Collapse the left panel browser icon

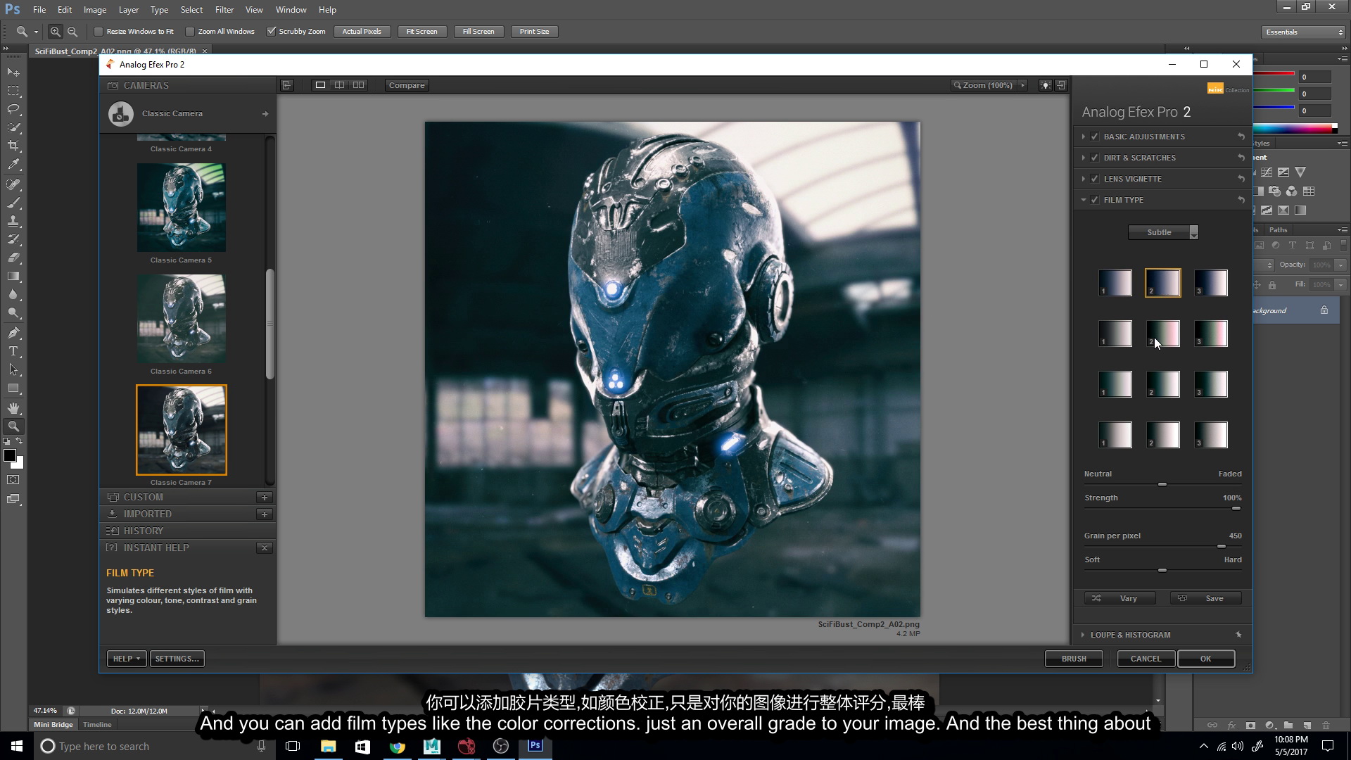tap(286, 85)
